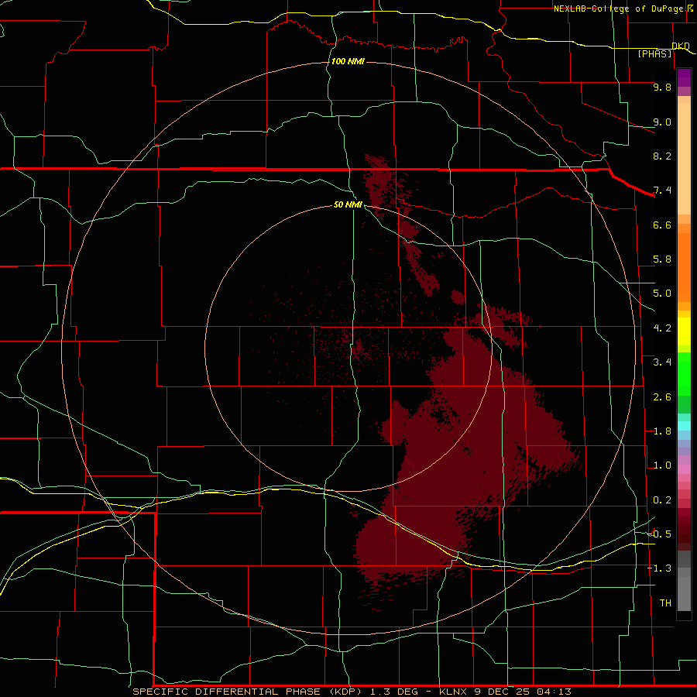697x697 pixels.
Task: Click the [PHAS] units label
Action: pos(654,53)
